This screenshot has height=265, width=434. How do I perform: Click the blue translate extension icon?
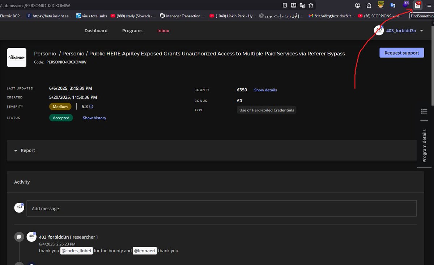(392, 5)
